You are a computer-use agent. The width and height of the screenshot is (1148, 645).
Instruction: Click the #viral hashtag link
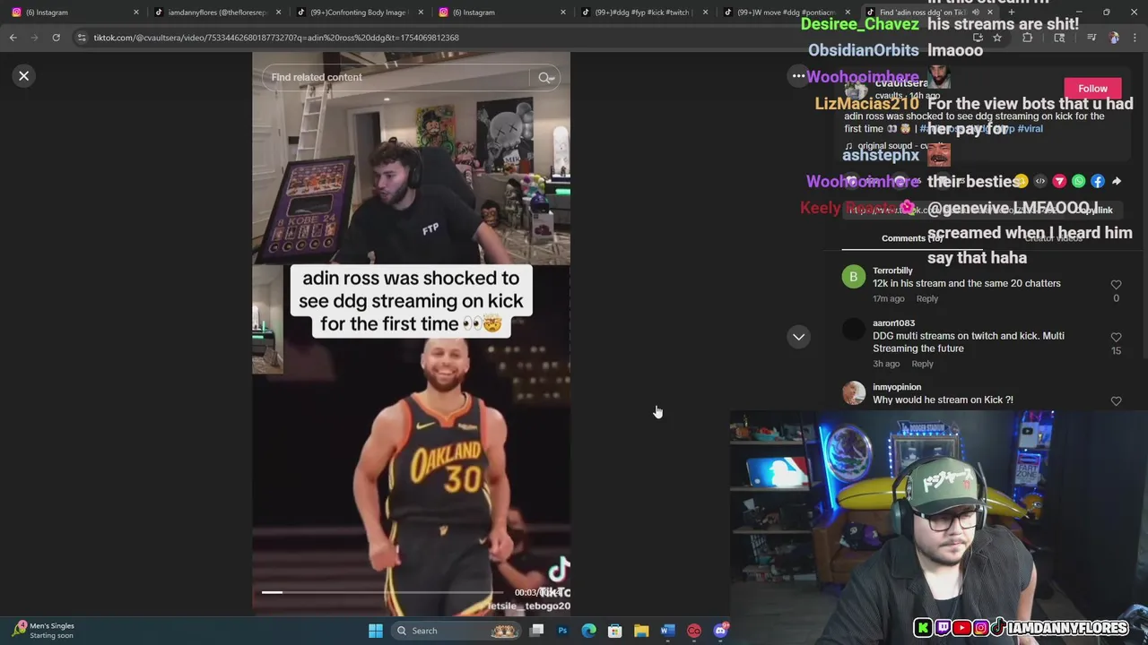[x=1030, y=129]
